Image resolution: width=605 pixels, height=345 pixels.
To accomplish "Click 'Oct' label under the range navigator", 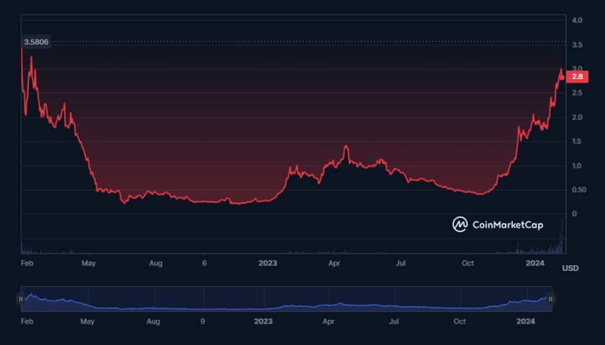I will point(460,321).
